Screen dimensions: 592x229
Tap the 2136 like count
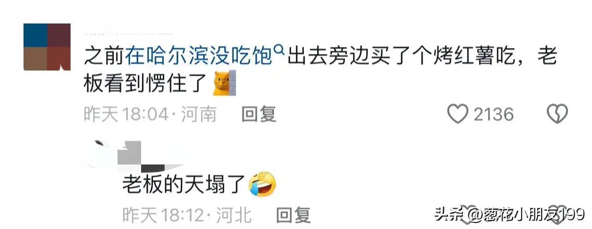click(494, 114)
